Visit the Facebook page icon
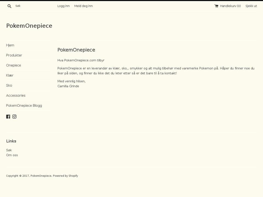This screenshot has width=263, height=197. click(8, 116)
